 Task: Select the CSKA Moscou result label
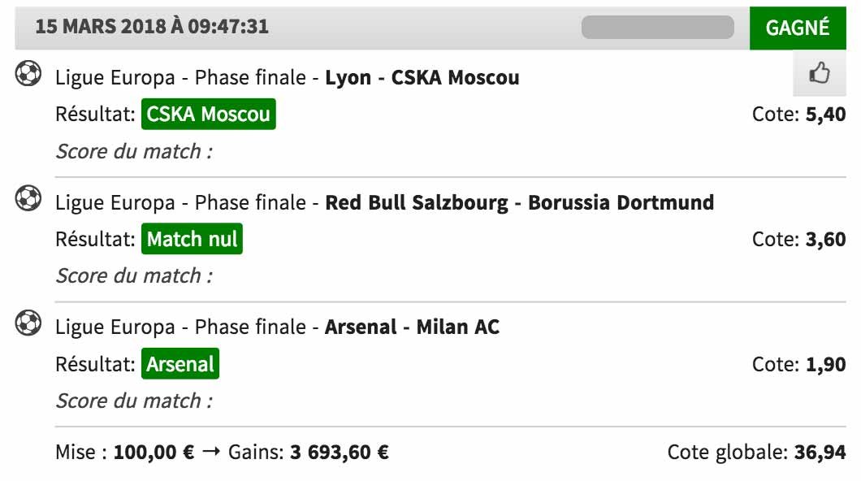tap(209, 115)
